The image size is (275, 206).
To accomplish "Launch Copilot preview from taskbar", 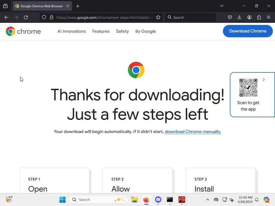I will click(x=266, y=200).
